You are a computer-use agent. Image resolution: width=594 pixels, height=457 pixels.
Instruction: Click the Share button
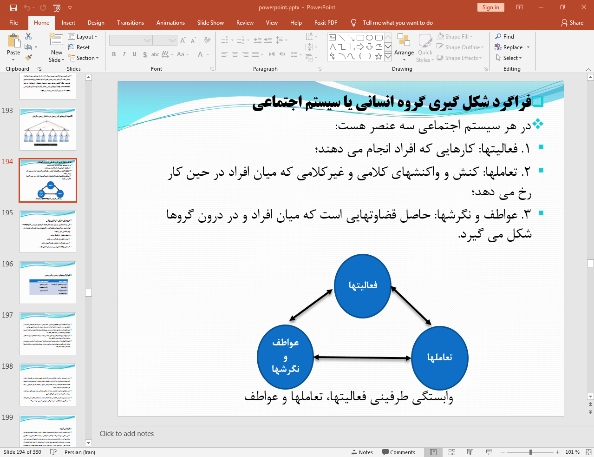click(x=572, y=22)
